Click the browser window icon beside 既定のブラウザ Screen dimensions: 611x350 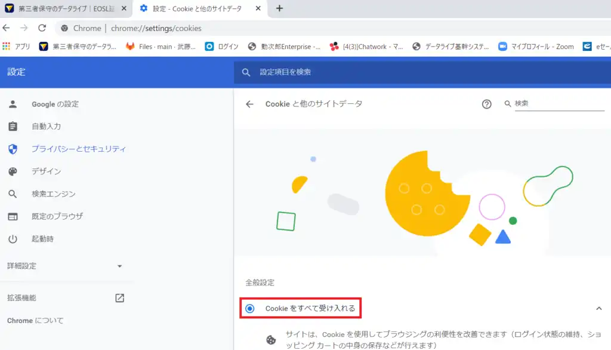pos(13,217)
